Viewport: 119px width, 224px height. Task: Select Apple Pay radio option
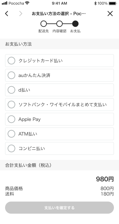click(x=59, y=119)
